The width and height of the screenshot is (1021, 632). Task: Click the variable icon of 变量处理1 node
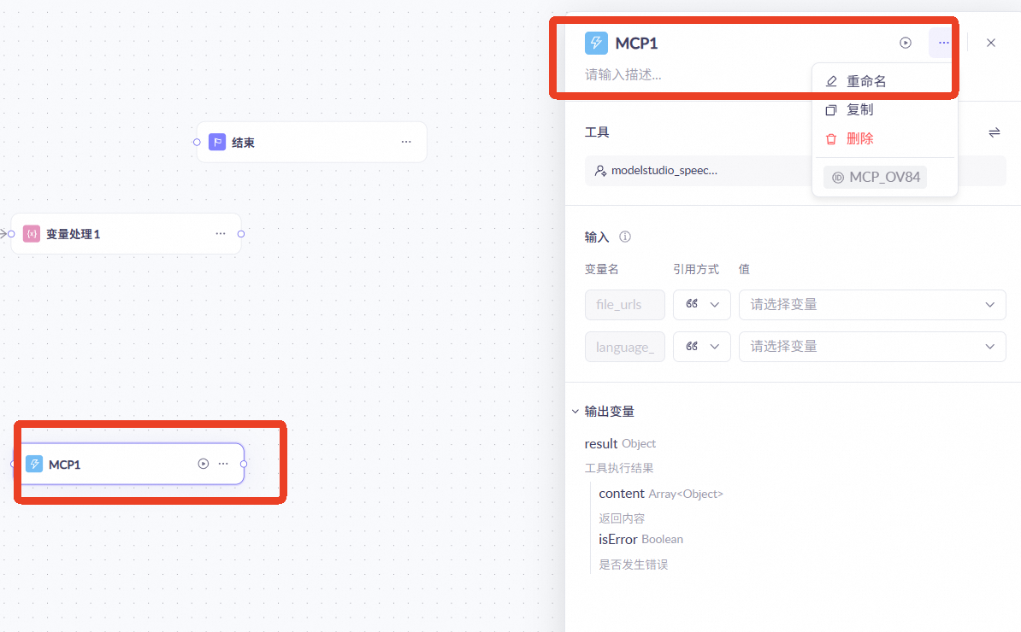[32, 233]
